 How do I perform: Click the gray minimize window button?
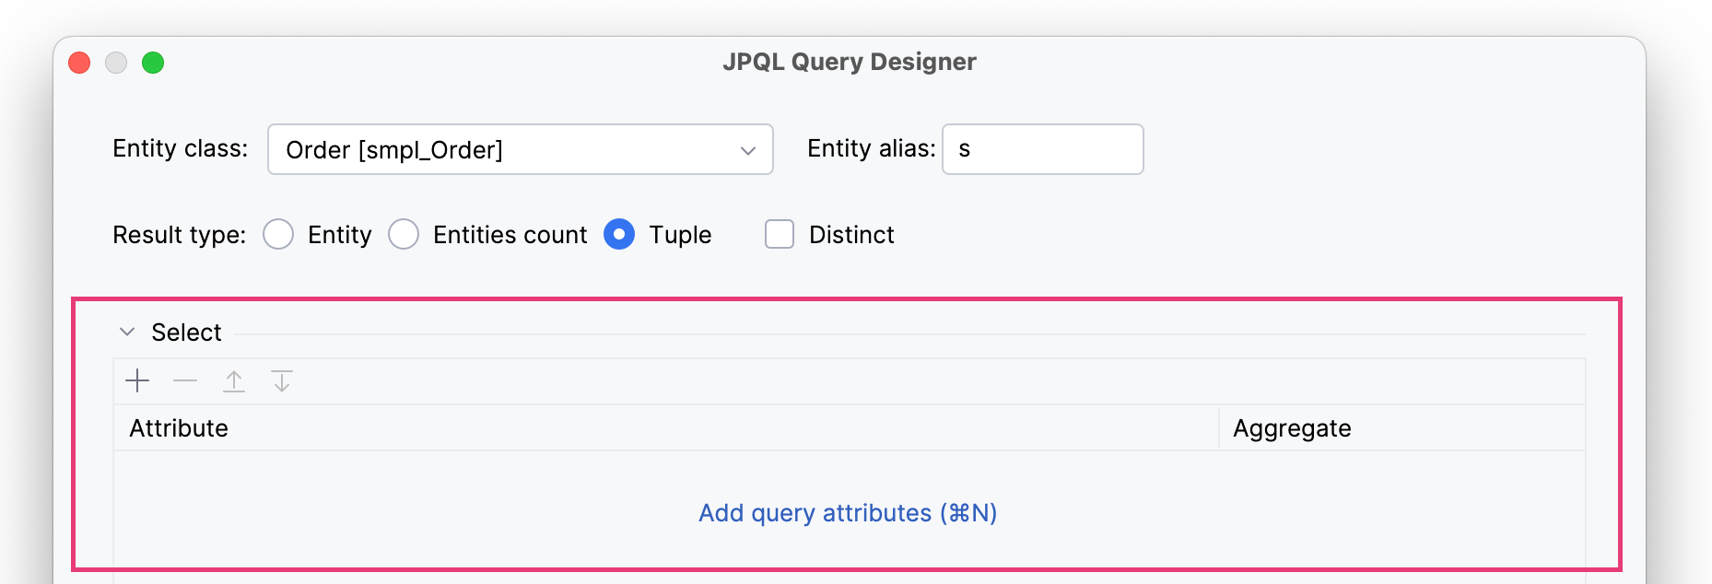click(x=116, y=63)
